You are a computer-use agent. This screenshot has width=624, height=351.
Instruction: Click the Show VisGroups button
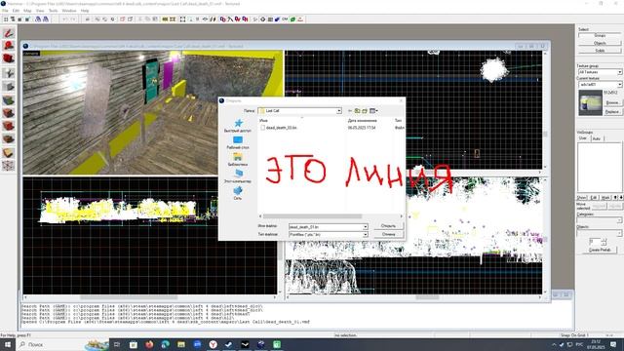[581, 197]
